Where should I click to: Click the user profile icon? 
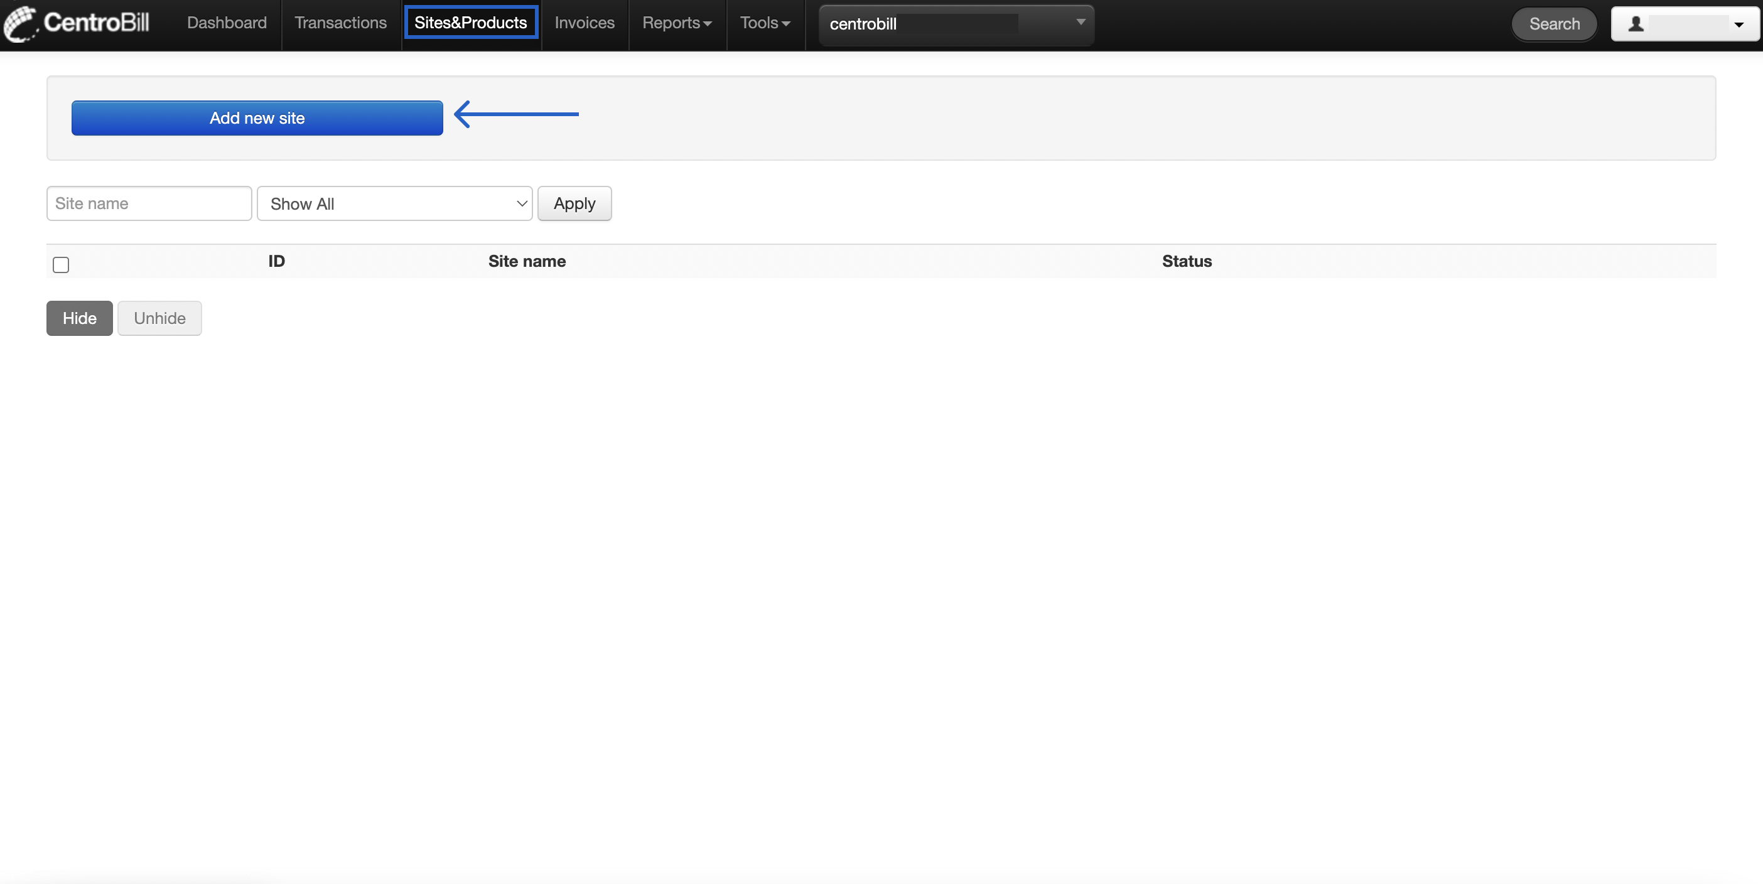(1636, 24)
